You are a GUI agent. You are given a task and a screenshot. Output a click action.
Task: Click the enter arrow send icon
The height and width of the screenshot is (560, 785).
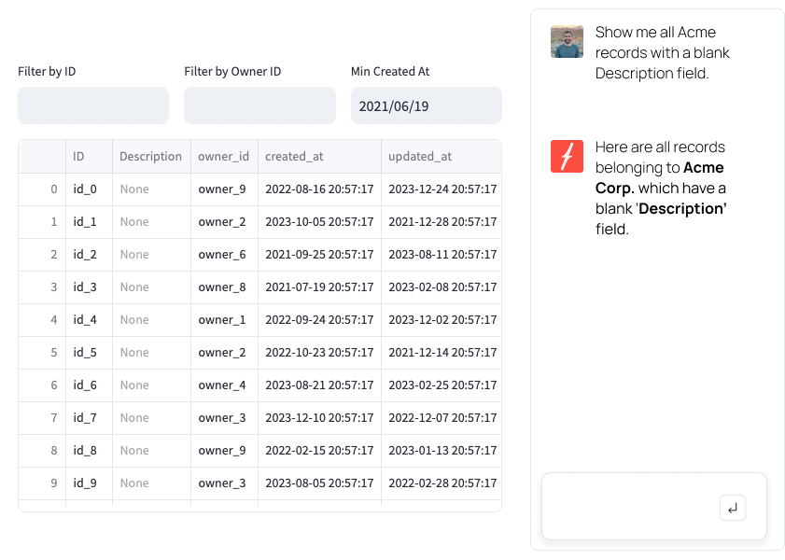pos(733,508)
